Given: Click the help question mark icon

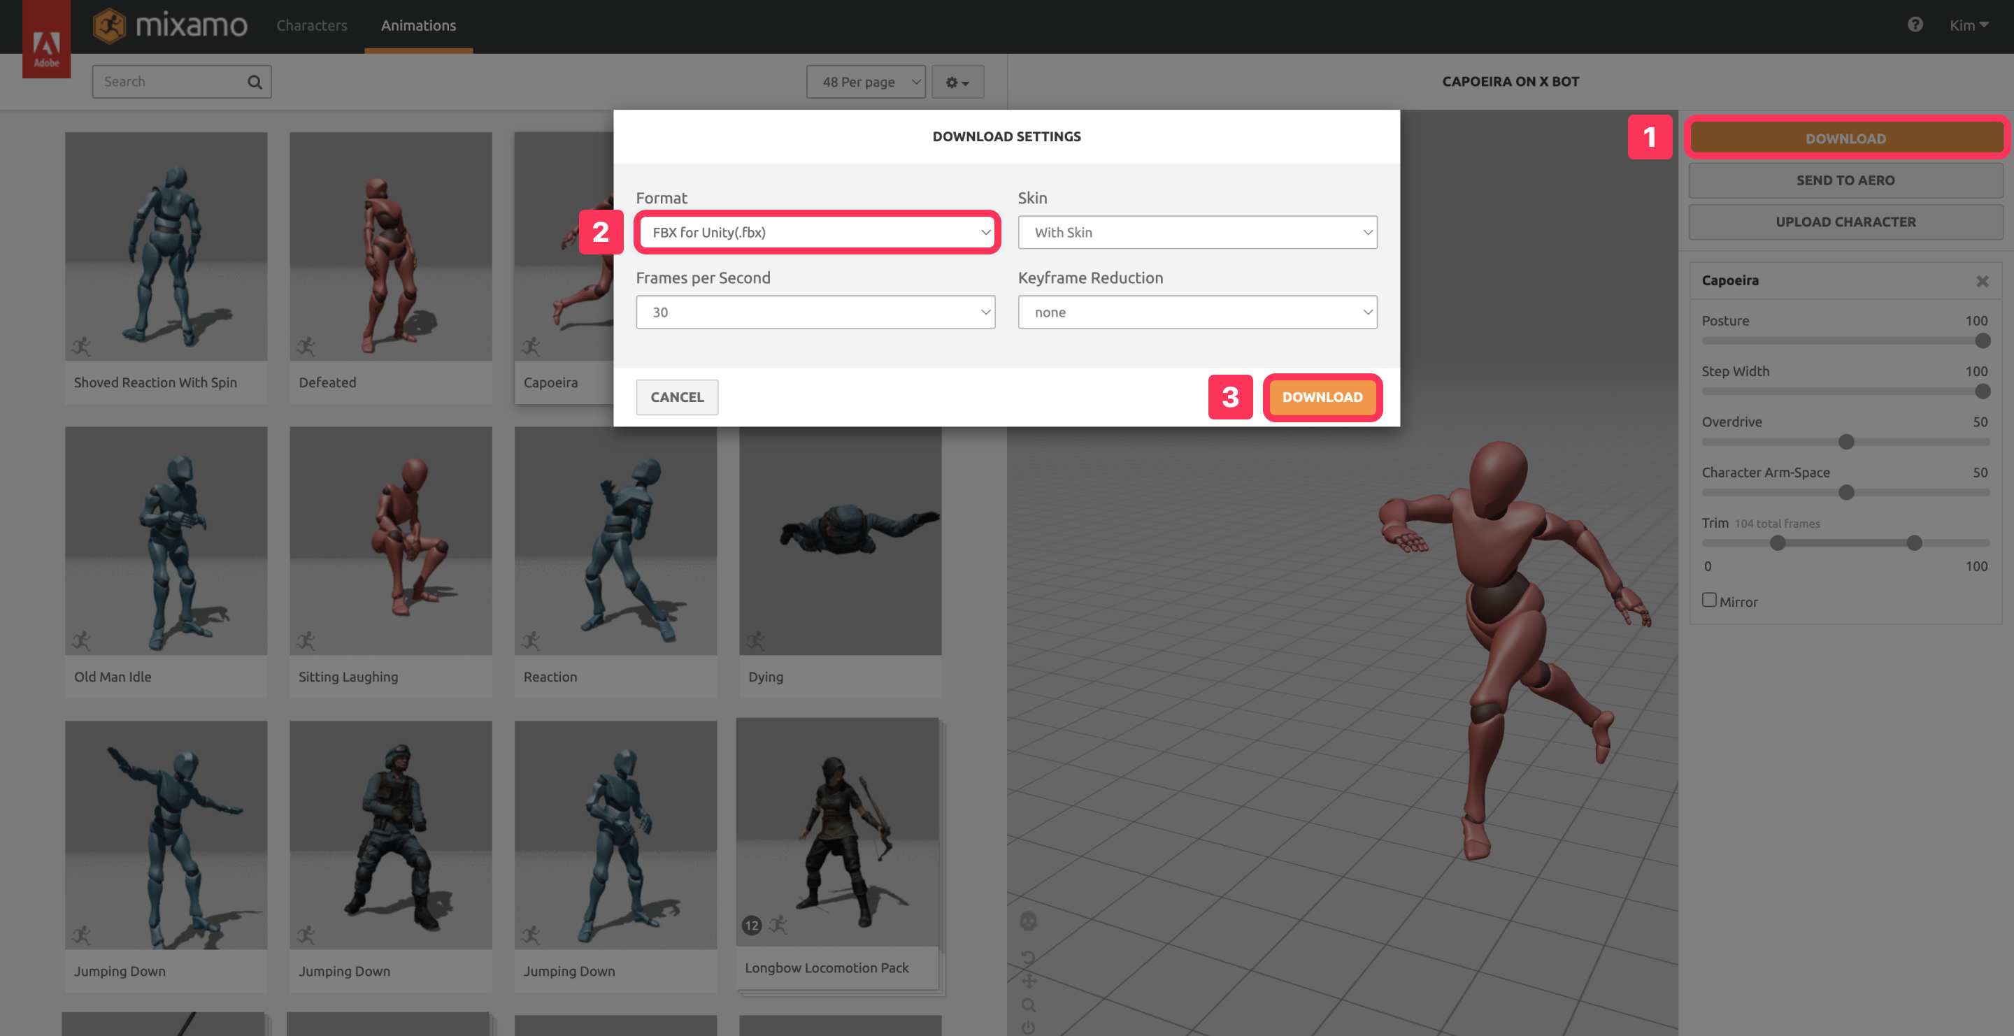Looking at the screenshot, I should (1916, 24).
